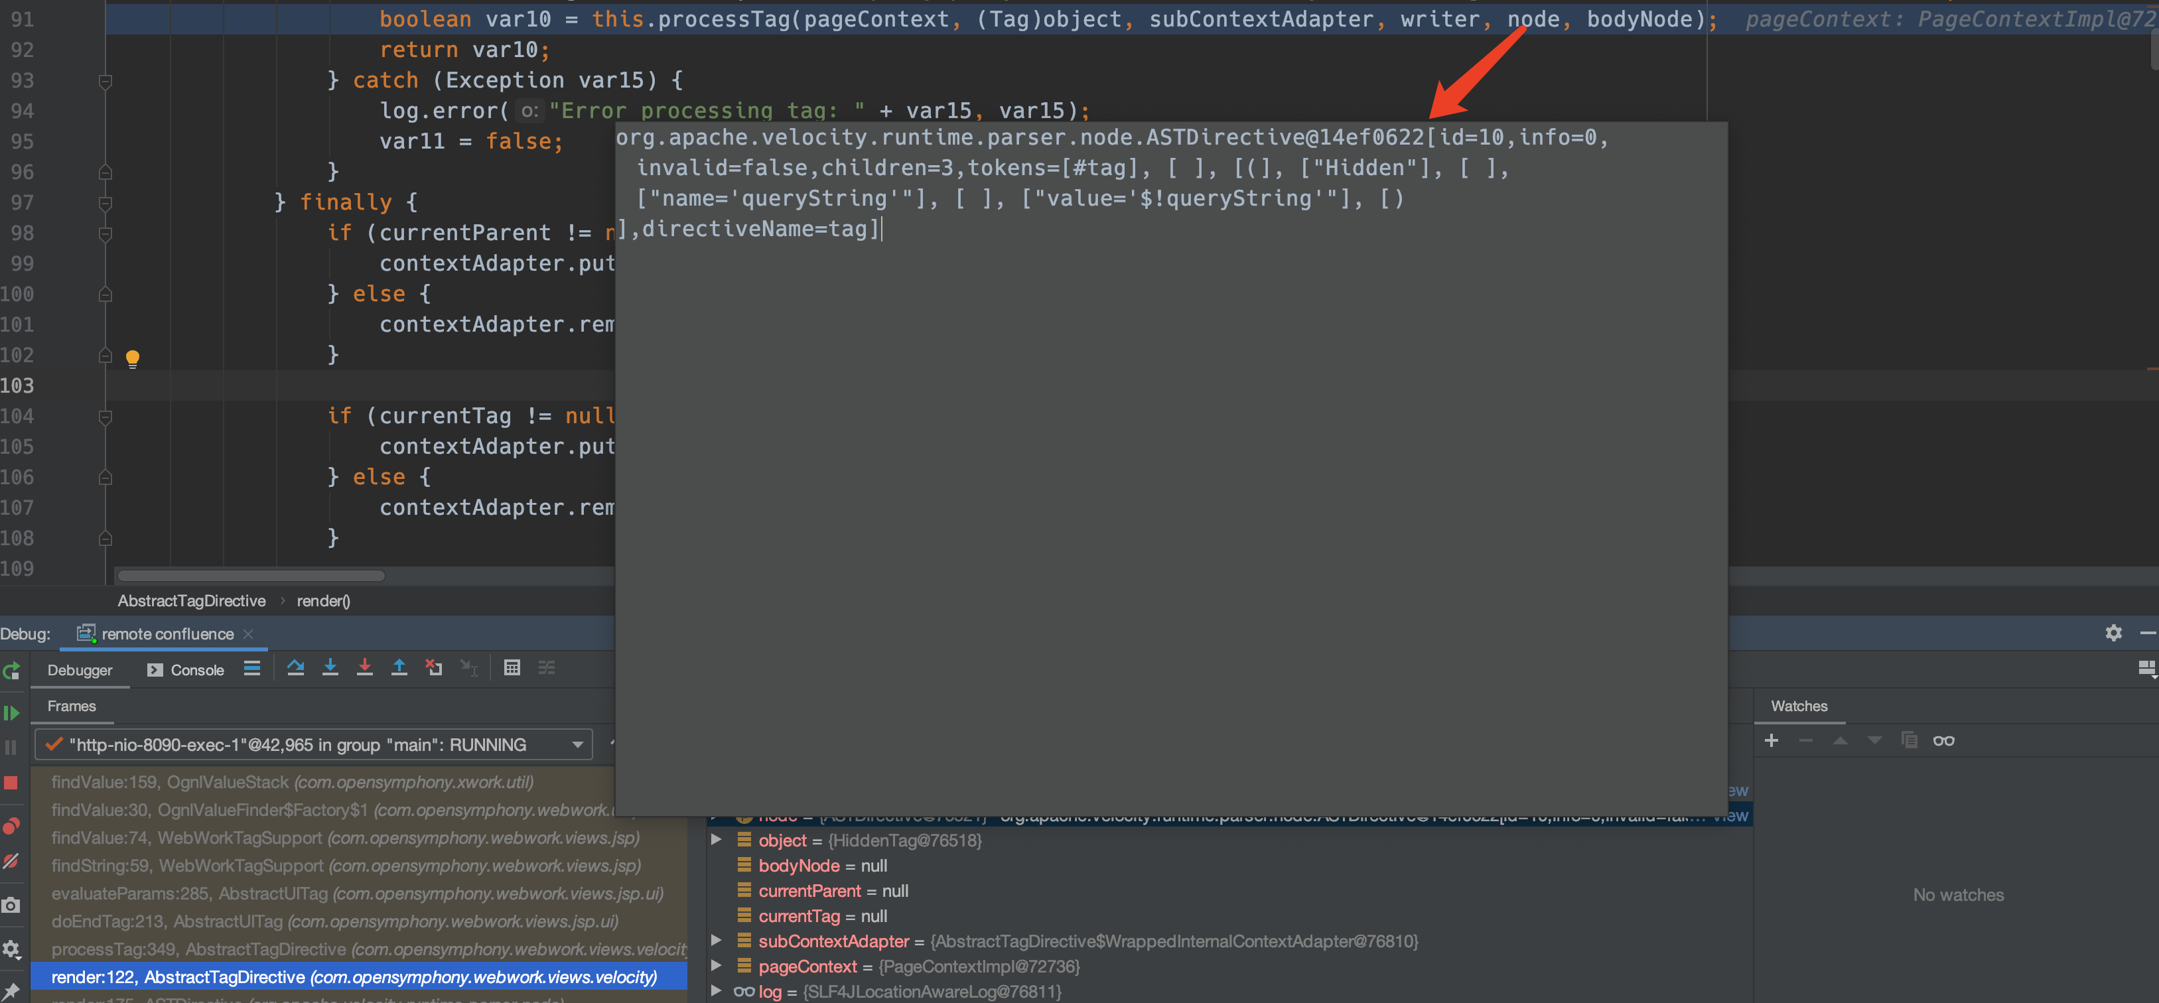This screenshot has width=2159, height=1003.
Task: Select the evaluateParams:285, AbstractUITag frame
Action: click(359, 894)
